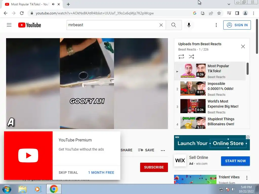Screen dimensions: 259x194
Task: Open YouTube settings three-dot menu
Action: click(x=216, y=25)
